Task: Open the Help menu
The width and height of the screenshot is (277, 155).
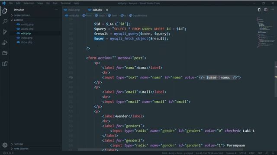Action: click(x=76, y=3)
